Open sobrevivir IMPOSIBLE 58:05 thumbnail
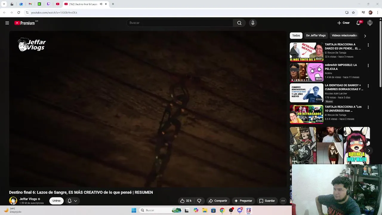This screenshot has width=382, height=215. click(306, 72)
